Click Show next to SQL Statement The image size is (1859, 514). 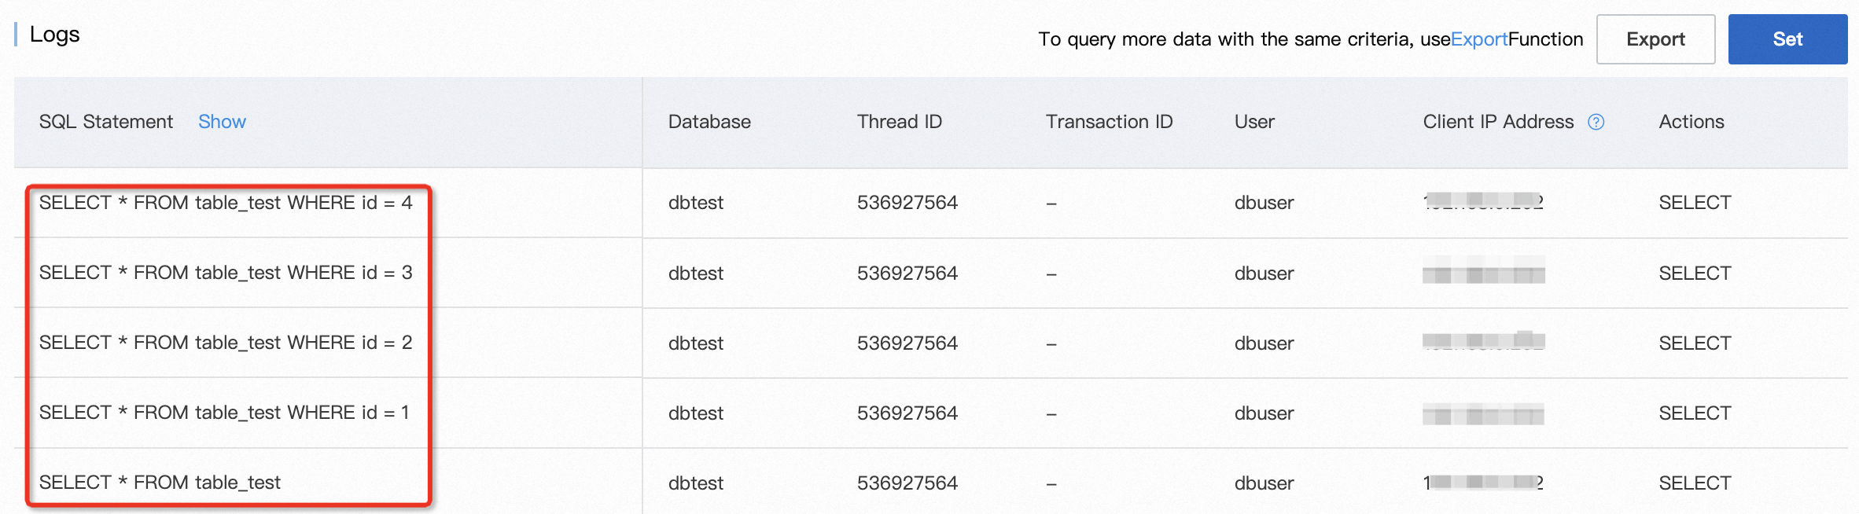click(222, 122)
